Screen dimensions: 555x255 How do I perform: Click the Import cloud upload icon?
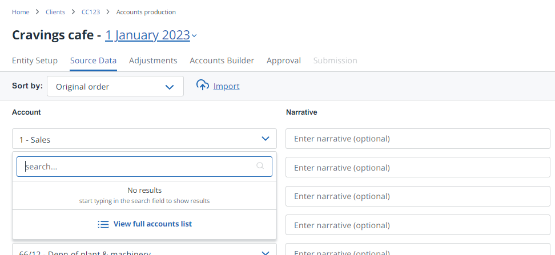coord(203,86)
